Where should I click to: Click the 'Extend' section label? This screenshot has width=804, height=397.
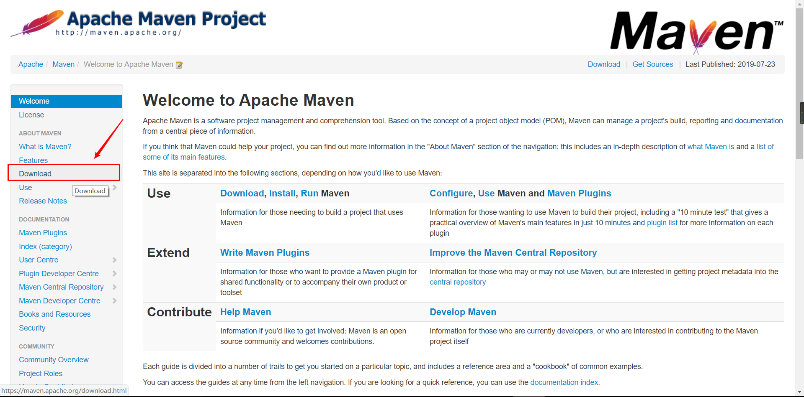coord(168,253)
